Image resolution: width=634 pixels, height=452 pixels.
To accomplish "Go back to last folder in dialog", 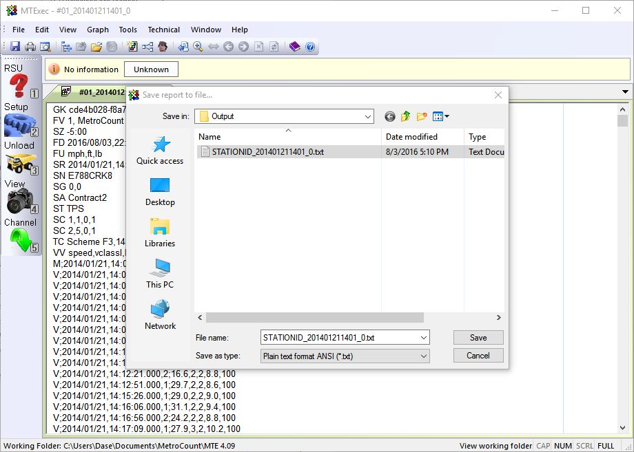I will 390,117.
